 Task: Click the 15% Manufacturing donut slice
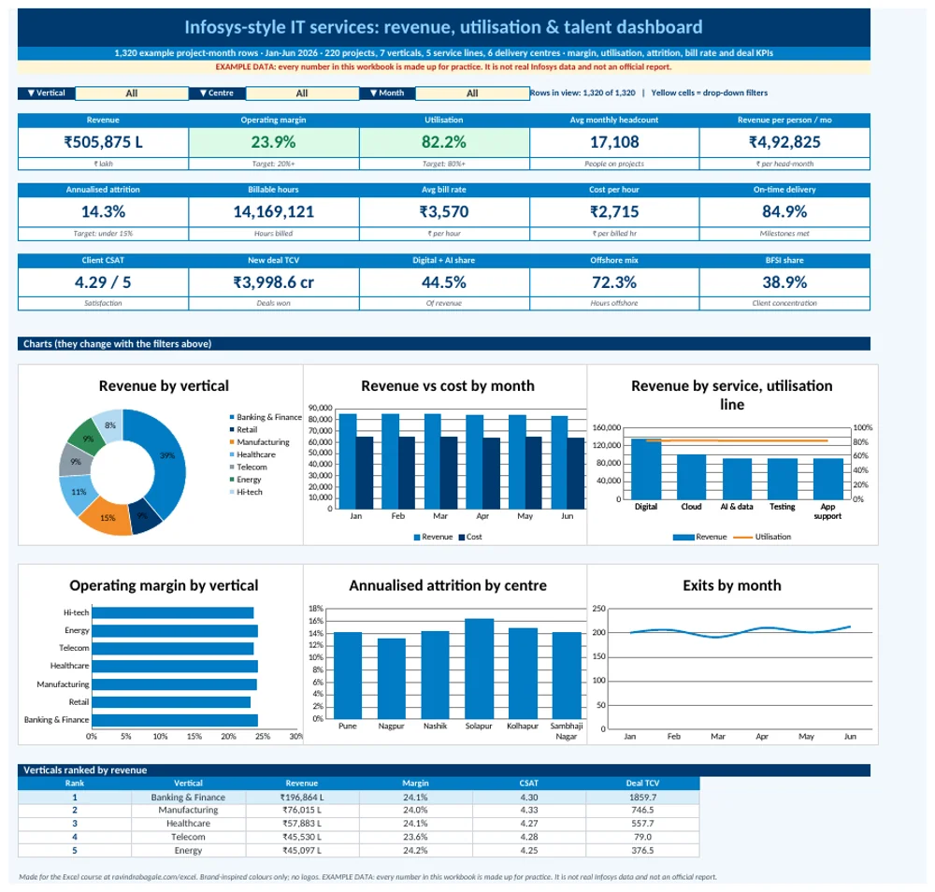(108, 517)
